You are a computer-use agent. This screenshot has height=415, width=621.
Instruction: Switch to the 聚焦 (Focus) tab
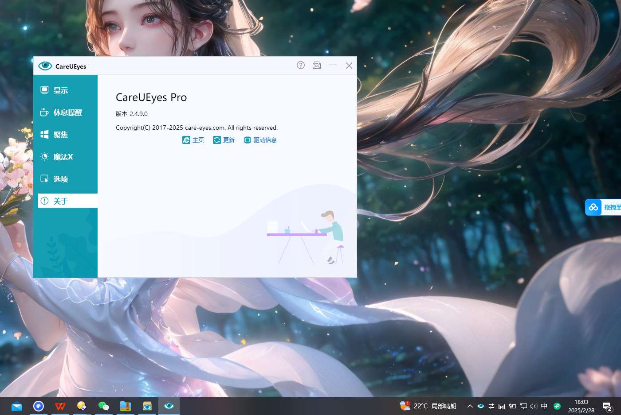point(66,135)
